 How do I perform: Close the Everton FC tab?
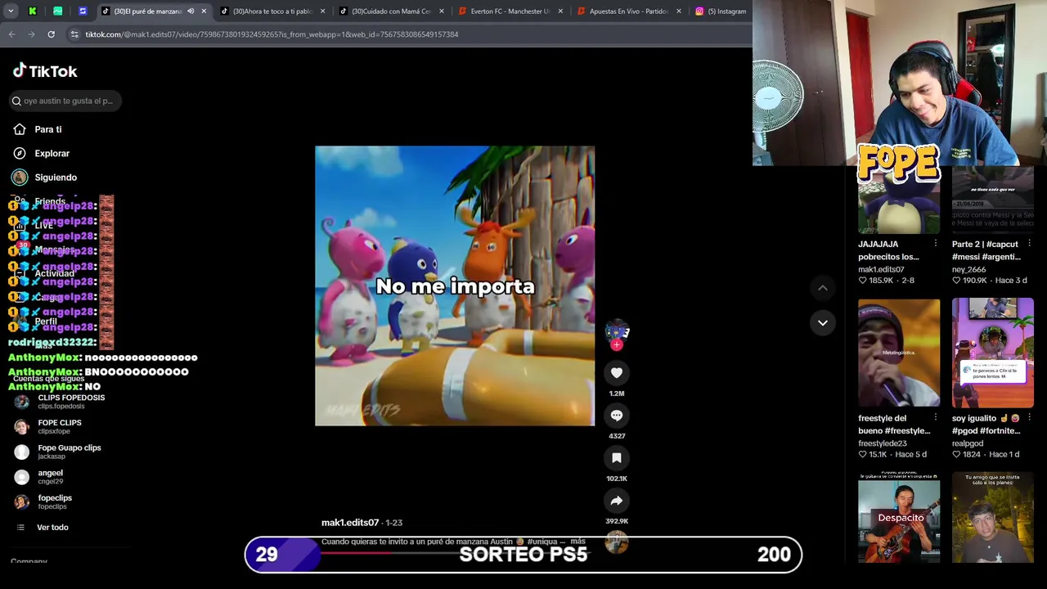point(560,11)
